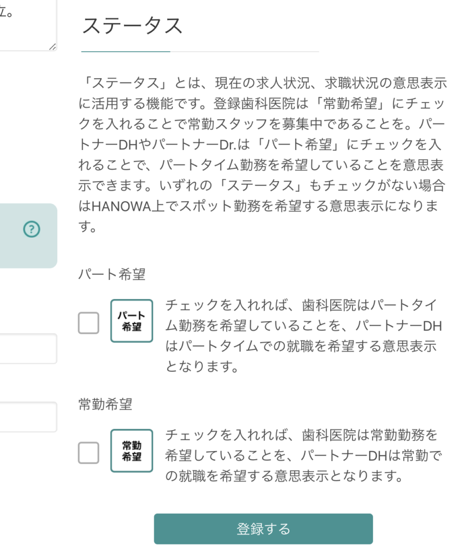456x552 pixels.
Task: Enable the 常勤希望 checkbox
Action: pyautogui.click(x=89, y=453)
